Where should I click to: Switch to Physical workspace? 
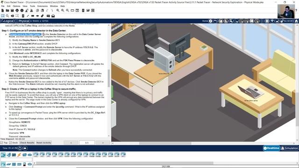tap(22, 21)
